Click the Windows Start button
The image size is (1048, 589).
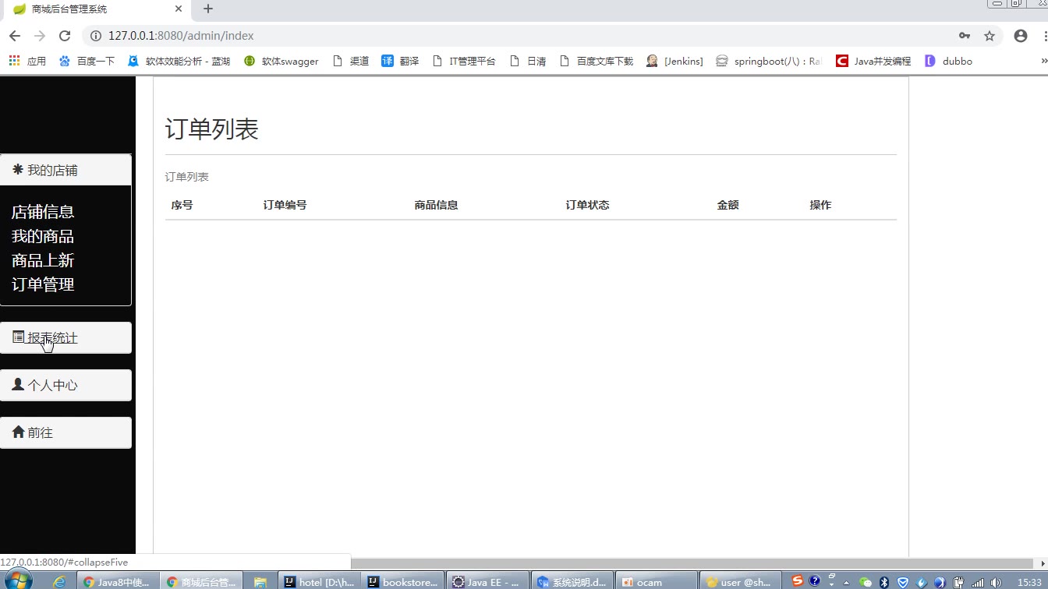click(x=19, y=581)
